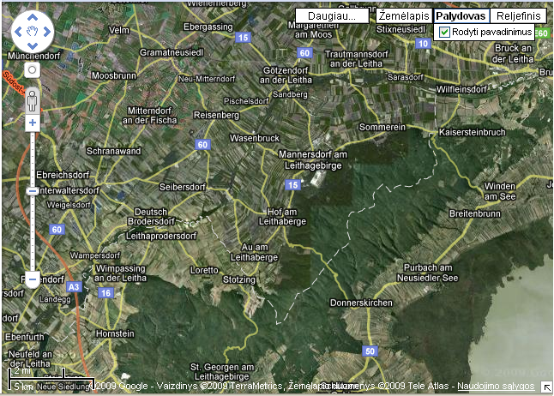The image size is (554, 396).
Task: Click the Loretto label
Action: (x=204, y=270)
